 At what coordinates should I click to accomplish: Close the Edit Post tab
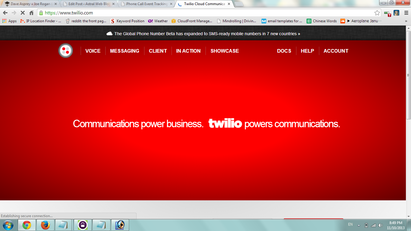113,4
